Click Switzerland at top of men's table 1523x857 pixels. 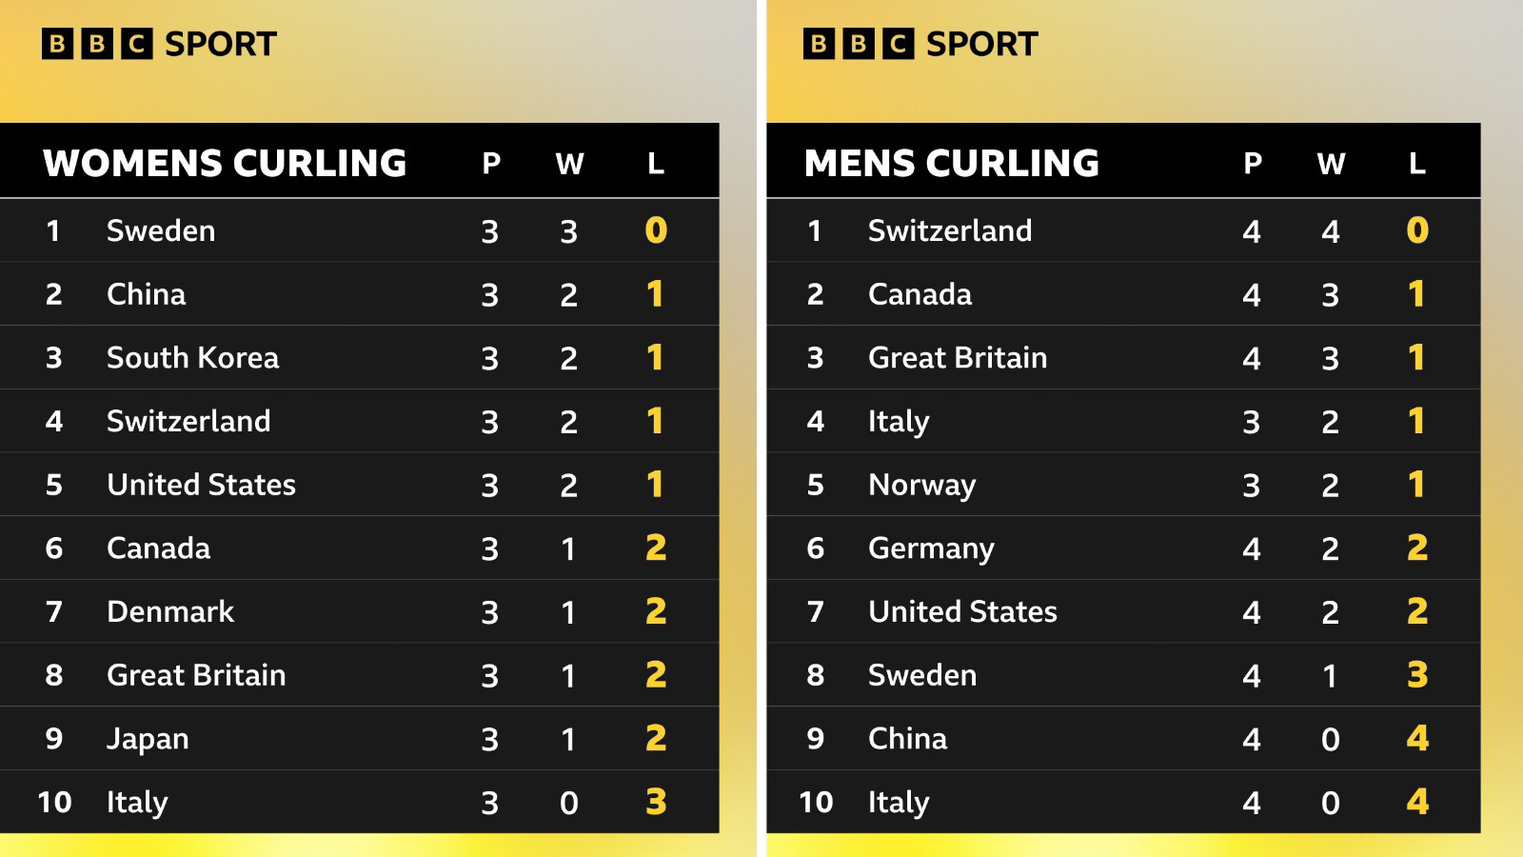point(950,230)
